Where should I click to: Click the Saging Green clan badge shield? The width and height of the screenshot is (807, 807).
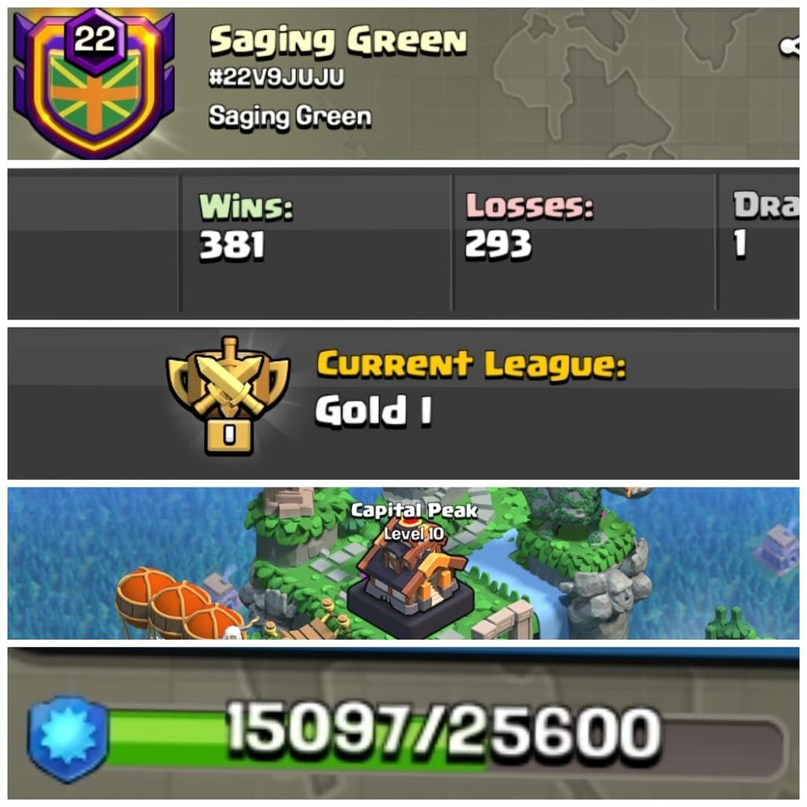tap(93, 85)
